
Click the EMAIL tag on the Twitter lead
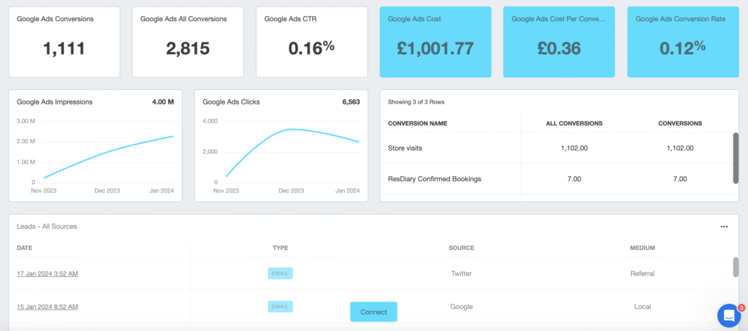(280, 273)
